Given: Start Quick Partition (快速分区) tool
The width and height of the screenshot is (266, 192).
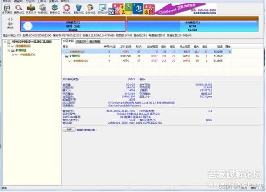Looking at the screenshot, I should (43, 9).
